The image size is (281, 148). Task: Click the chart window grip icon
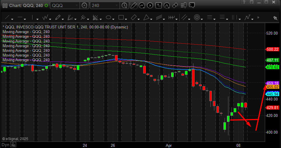(x=5, y=5)
